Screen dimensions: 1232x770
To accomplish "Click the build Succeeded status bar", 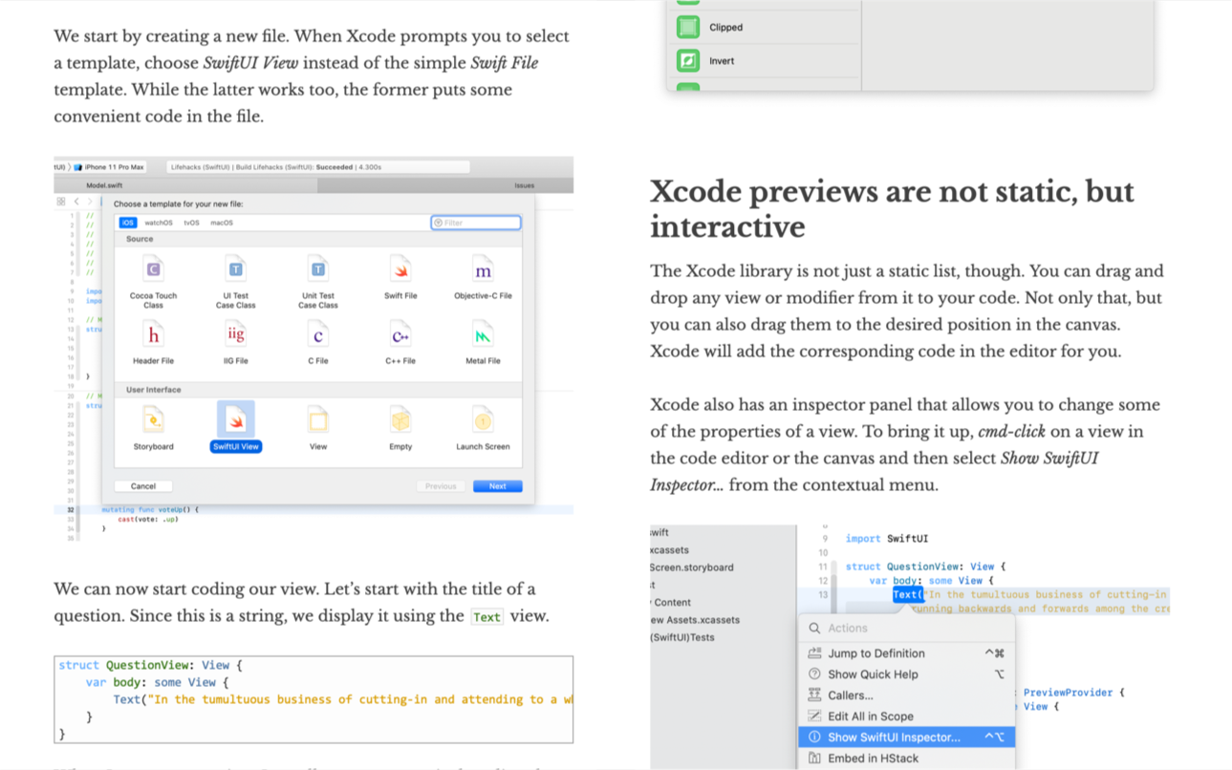I will [x=317, y=167].
